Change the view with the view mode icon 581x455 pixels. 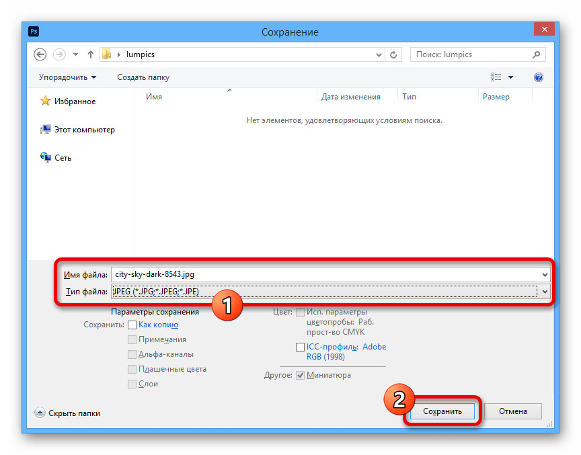tap(496, 77)
